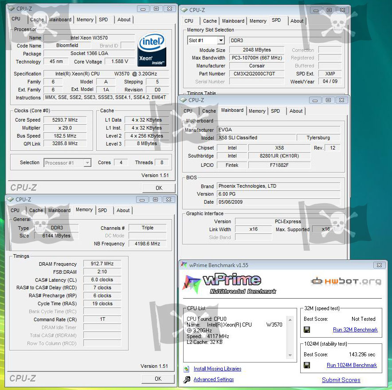The height and width of the screenshot is (390, 392).
Task: Switch to Cache tab in top-left CPU-Z window
Action: pyautogui.click(x=37, y=20)
